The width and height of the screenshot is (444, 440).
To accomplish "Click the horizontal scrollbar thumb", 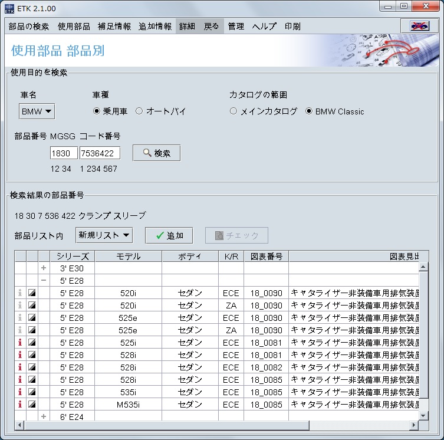I will click(167, 425).
